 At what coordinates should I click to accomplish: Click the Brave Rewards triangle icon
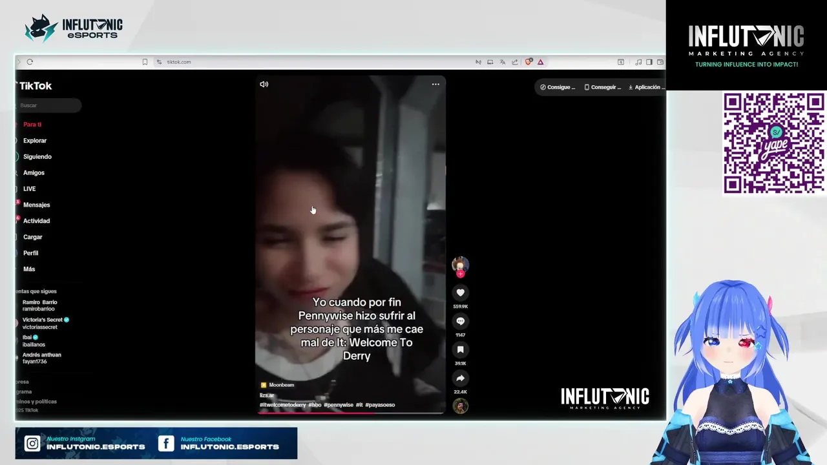pyautogui.click(x=540, y=62)
